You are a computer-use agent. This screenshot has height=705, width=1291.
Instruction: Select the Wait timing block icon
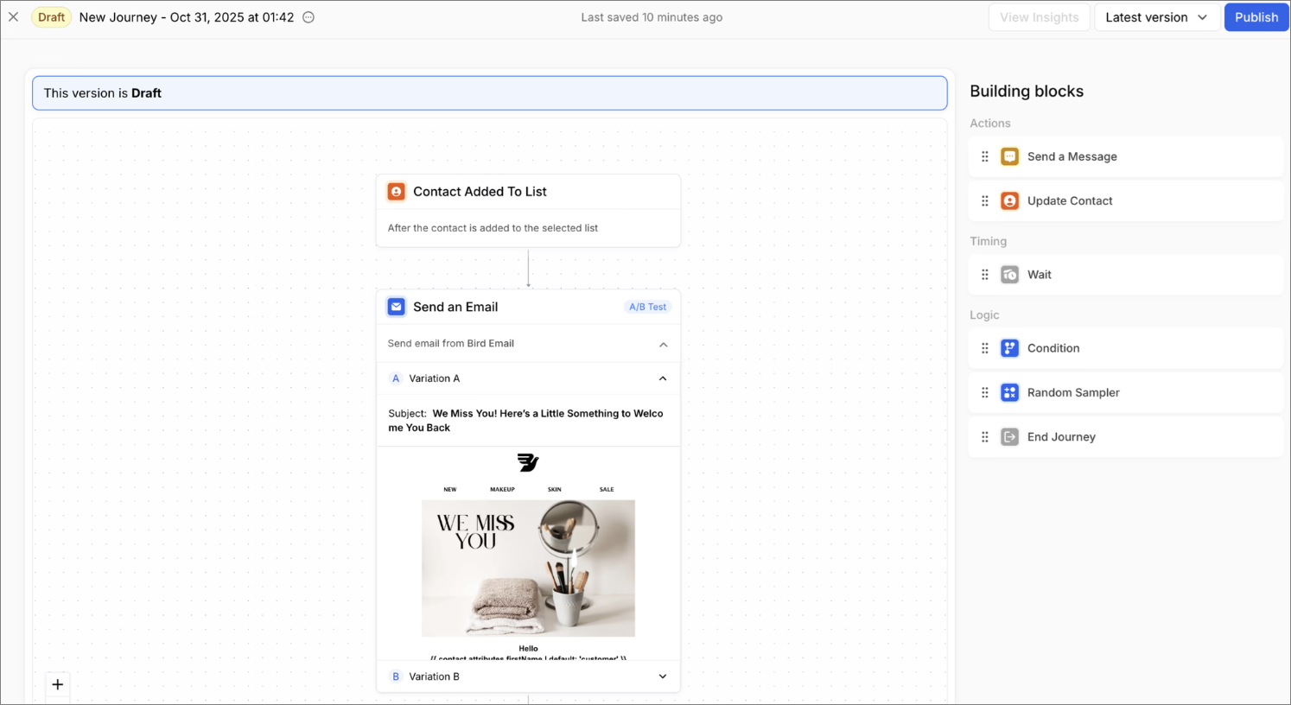[x=1009, y=274]
